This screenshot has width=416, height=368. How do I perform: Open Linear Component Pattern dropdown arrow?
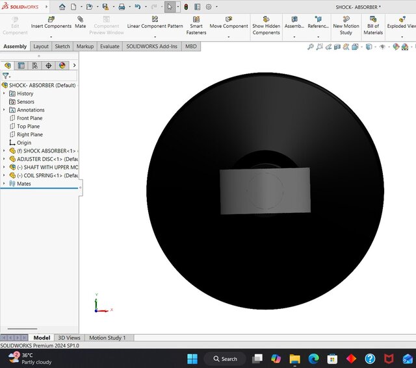click(155, 37)
